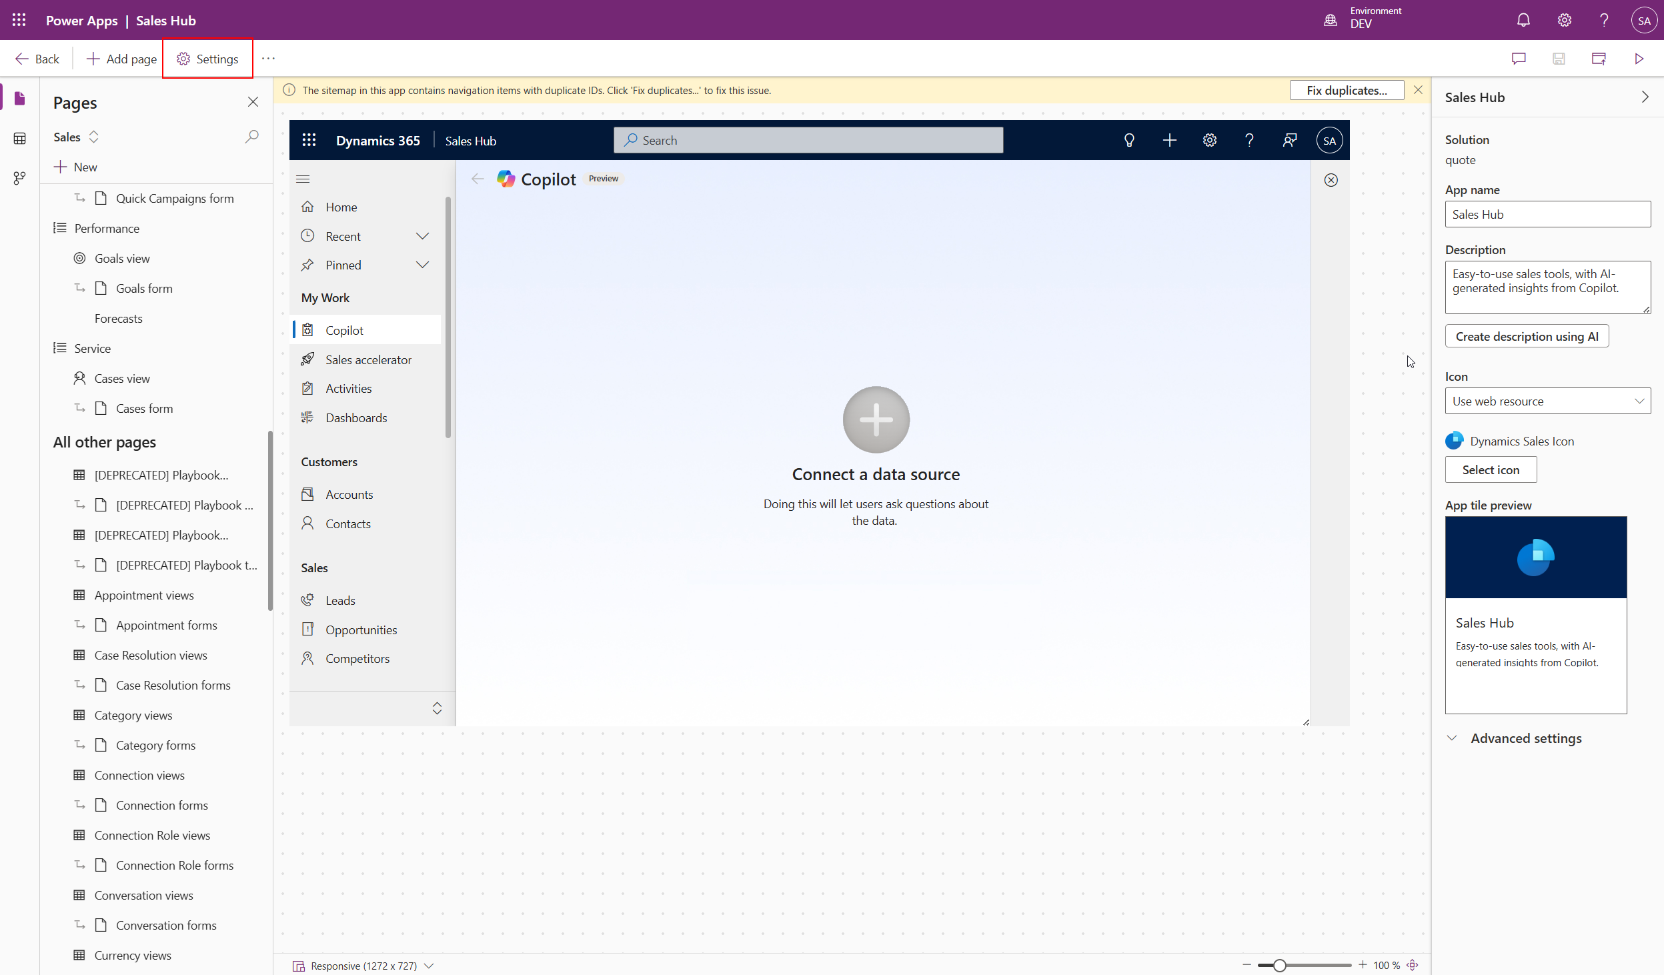This screenshot has width=1664, height=975.
Task: Select the Data tables icon in left rail
Action: point(19,138)
